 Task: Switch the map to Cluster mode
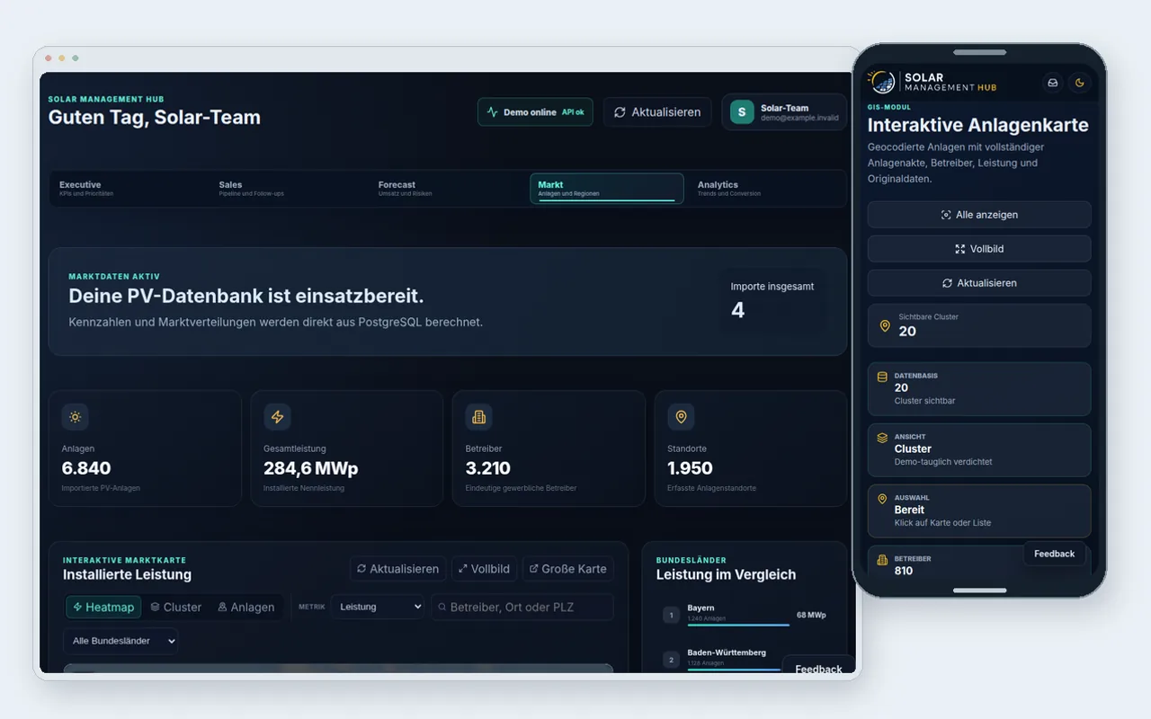175,608
